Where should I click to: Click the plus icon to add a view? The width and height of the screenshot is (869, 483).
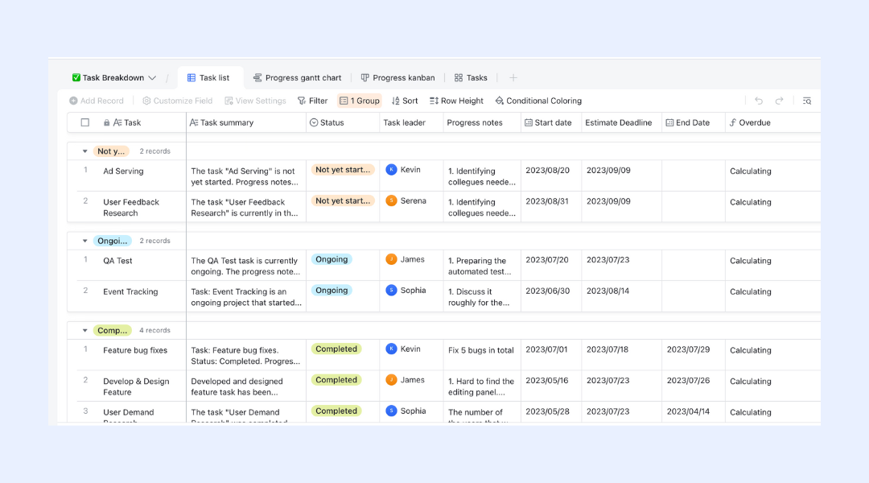click(x=513, y=77)
